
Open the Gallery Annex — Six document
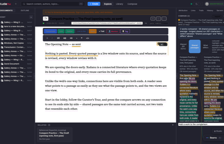(16, 55)
